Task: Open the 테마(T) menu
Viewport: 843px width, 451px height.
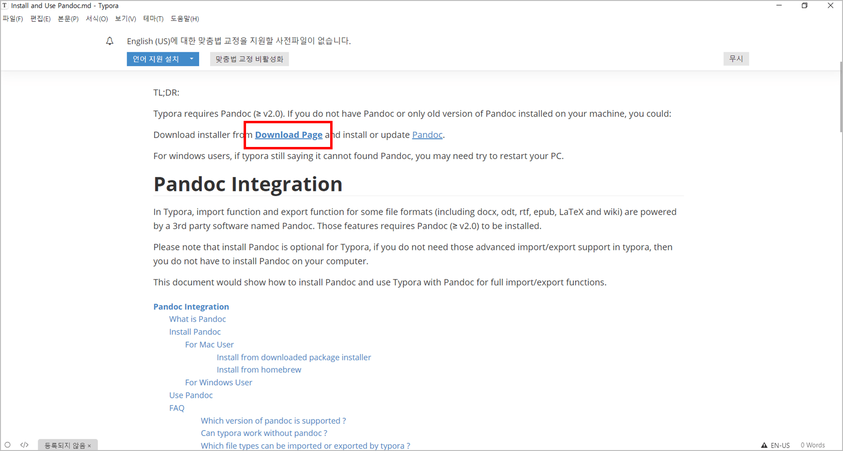Action: [x=153, y=19]
